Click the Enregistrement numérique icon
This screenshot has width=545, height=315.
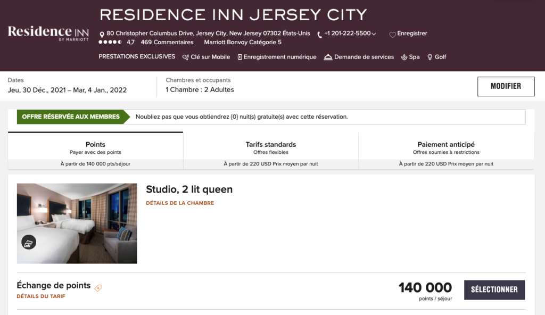tap(240, 57)
